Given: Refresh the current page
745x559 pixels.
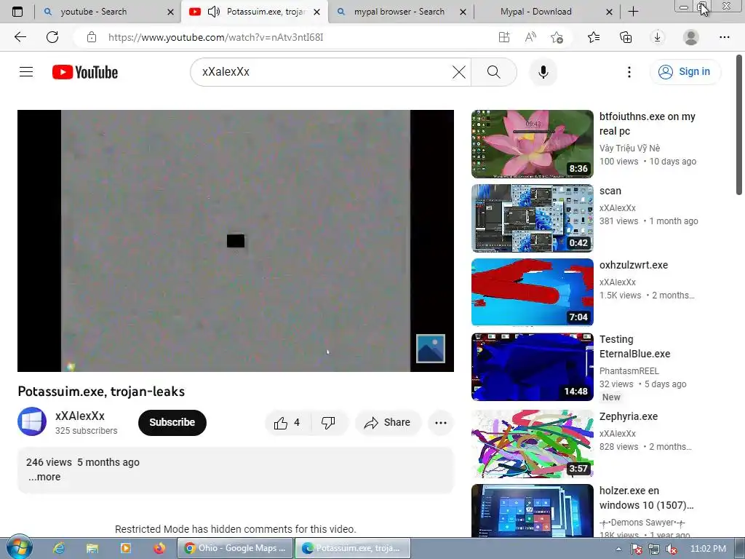Looking at the screenshot, I should pyautogui.click(x=52, y=37).
